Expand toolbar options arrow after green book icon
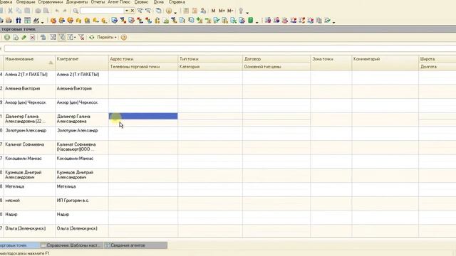 [256, 22]
